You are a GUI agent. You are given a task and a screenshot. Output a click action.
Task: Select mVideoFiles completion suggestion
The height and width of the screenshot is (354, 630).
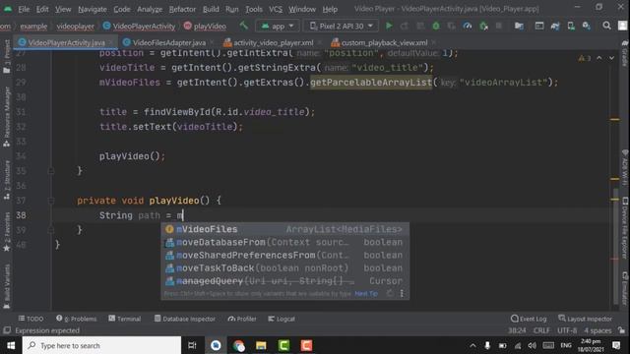click(285, 229)
